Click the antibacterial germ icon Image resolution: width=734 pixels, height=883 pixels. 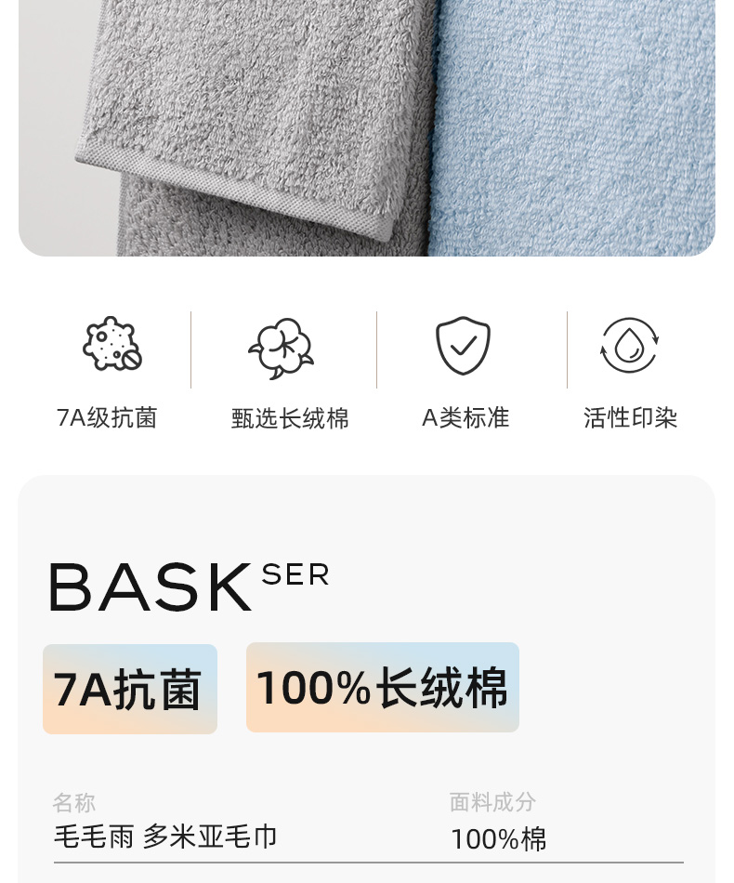coord(112,344)
